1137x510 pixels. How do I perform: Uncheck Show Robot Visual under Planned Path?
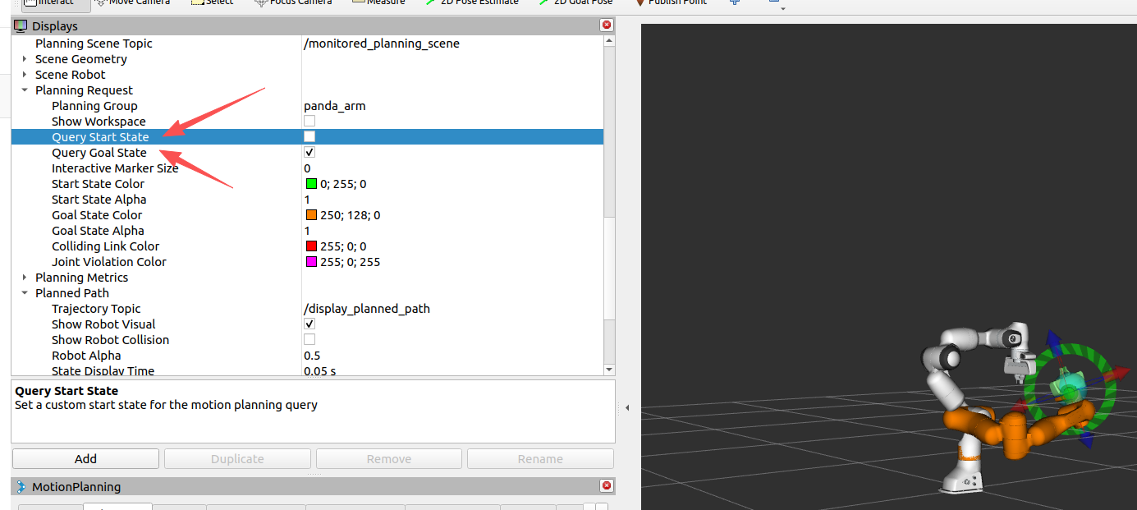[309, 324]
